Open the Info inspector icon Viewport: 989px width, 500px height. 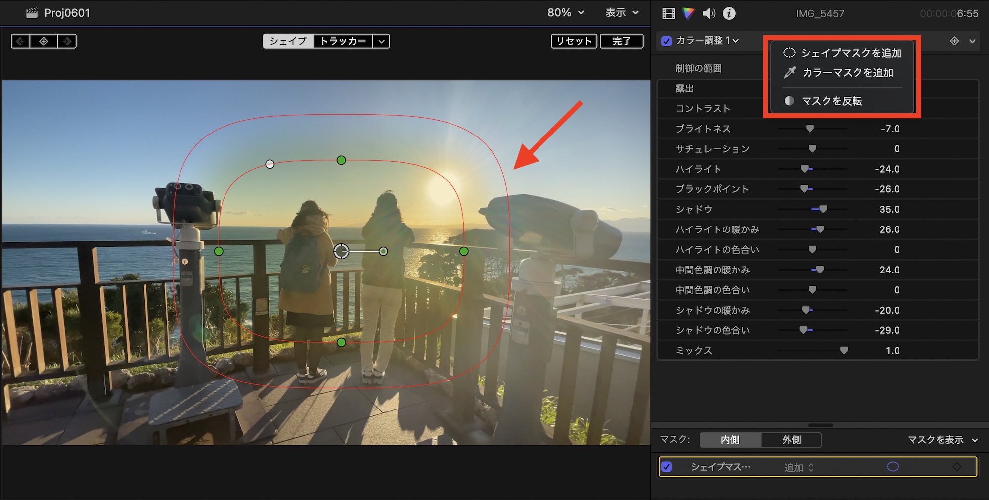click(x=729, y=13)
